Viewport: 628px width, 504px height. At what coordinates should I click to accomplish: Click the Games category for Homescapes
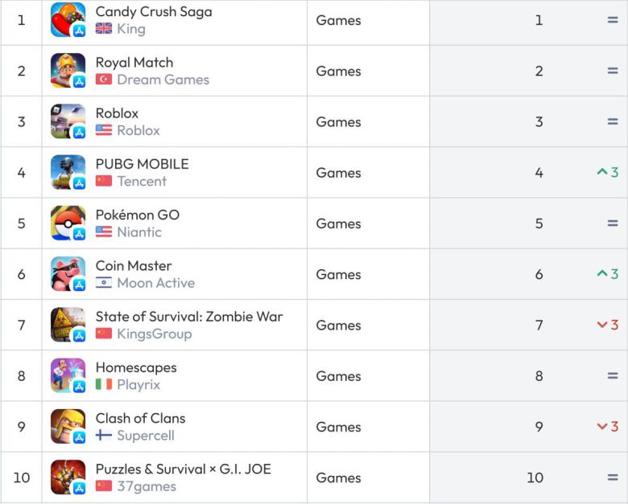click(338, 376)
